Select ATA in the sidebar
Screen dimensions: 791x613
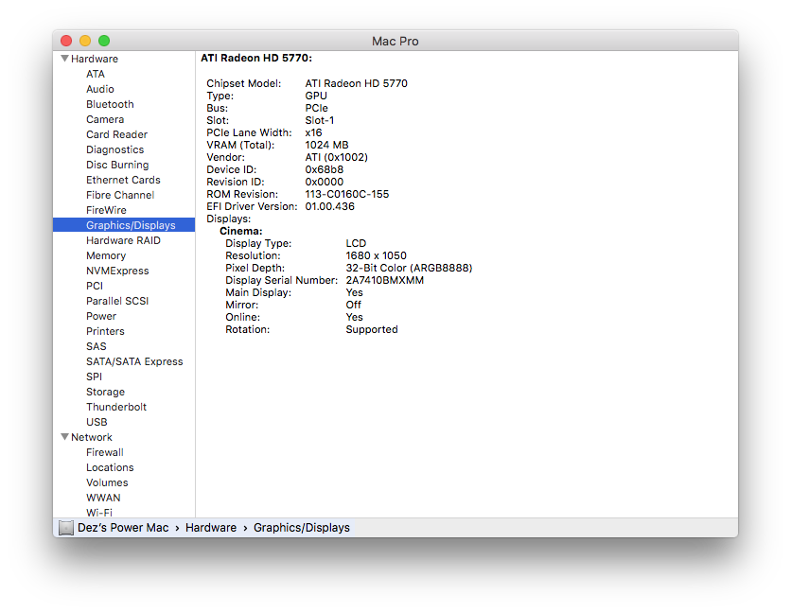pyautogui.click(x=96, y=74)
